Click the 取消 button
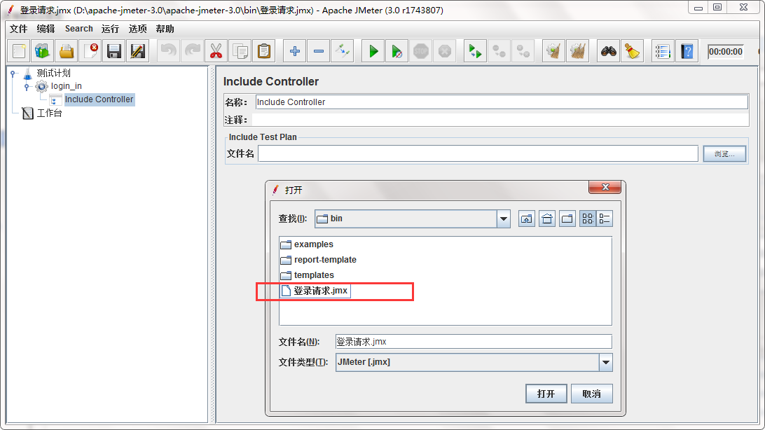Viewport: 765px width, 430px height. [591, 394]
